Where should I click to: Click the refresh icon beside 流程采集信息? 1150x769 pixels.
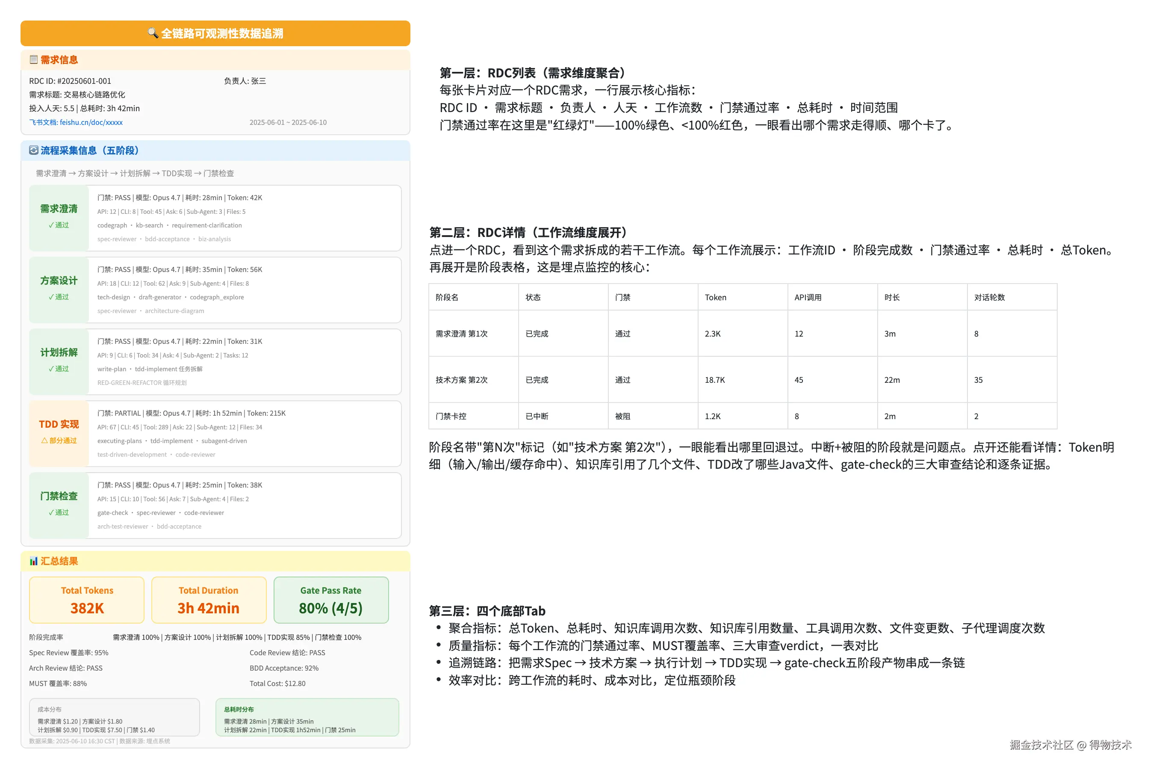[33, 150]
